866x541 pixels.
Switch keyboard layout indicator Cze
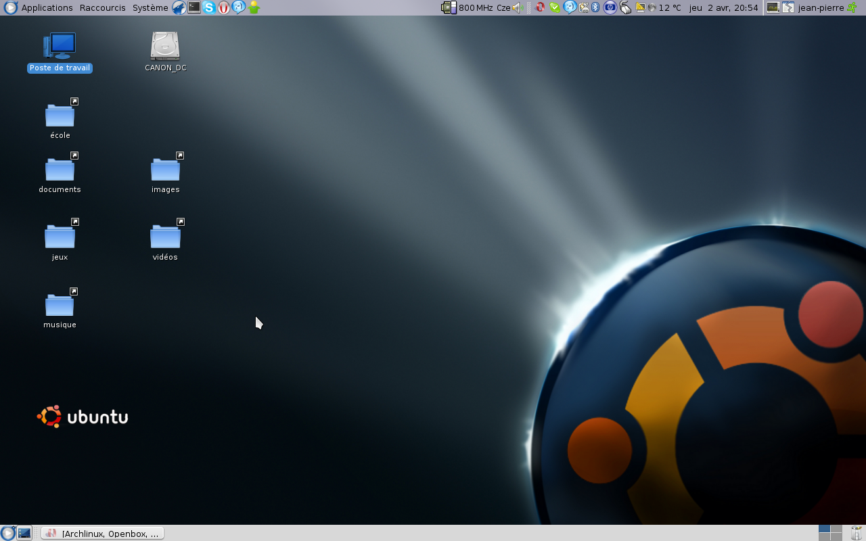[503, 7]
